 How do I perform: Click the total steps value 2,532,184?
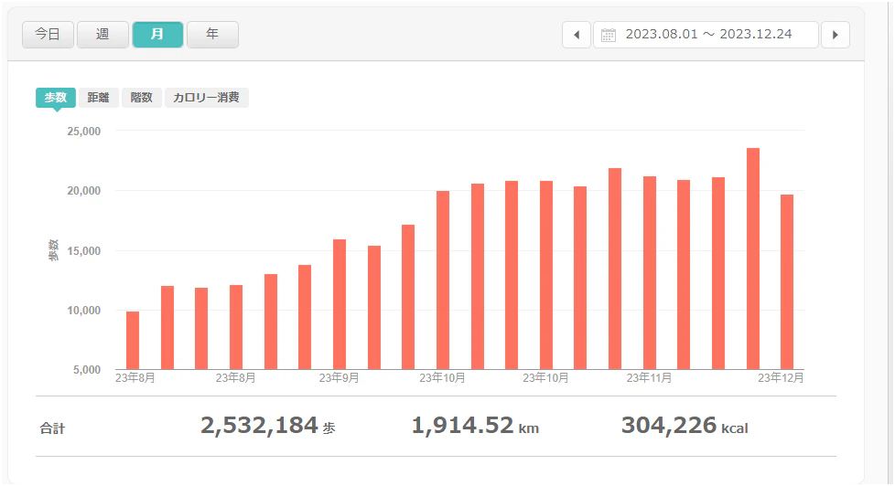(x=259, y=426)
